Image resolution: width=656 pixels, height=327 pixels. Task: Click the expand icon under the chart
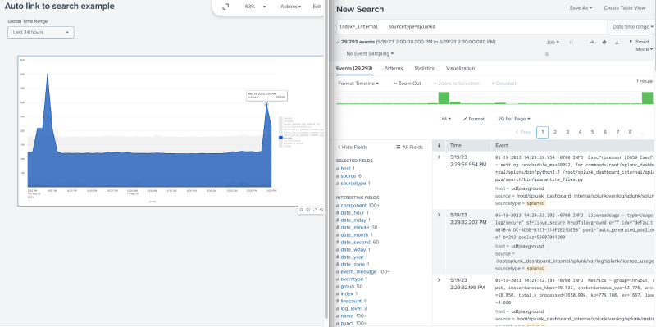coord(315,210)
